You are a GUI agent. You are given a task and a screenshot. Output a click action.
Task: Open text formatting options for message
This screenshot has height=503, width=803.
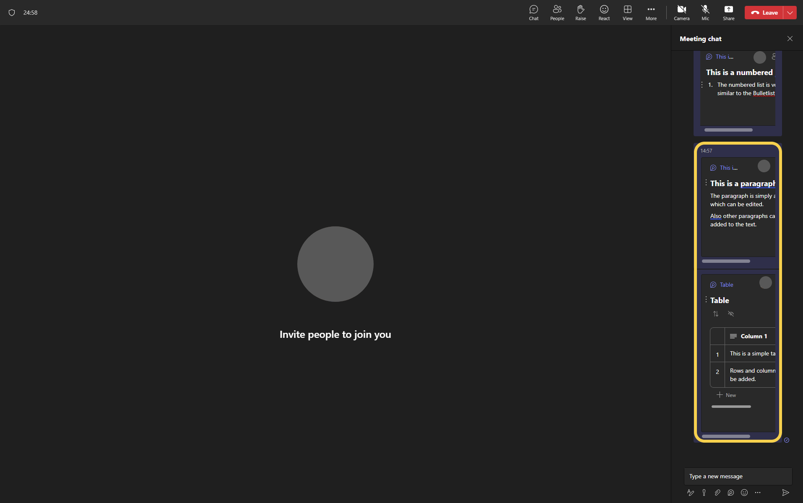[x=691, y=493]
